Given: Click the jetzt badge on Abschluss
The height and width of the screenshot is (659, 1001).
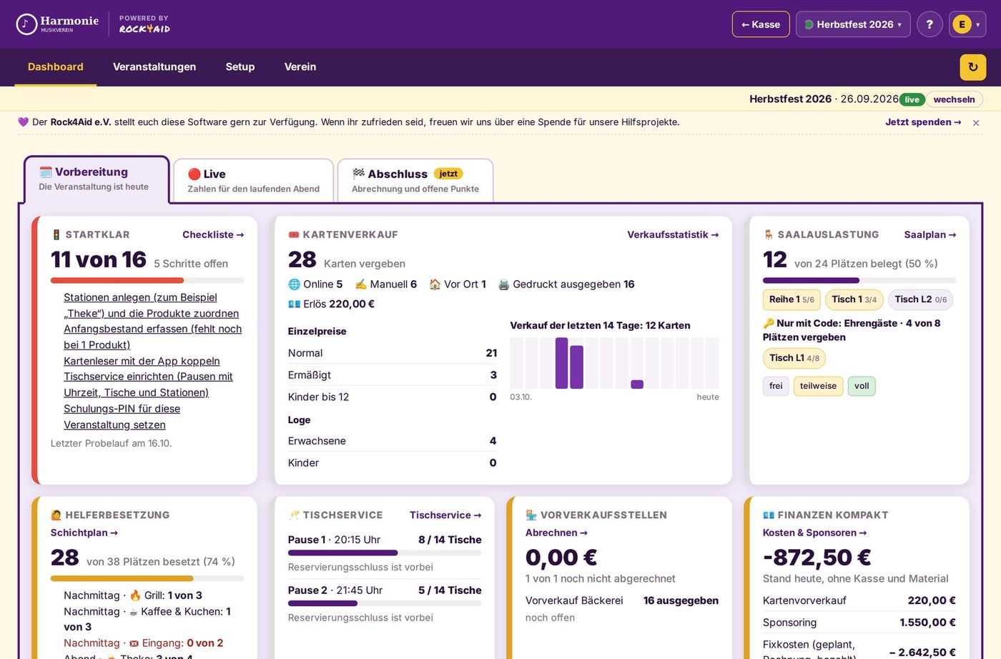Looking at the screenshot, I should coord(448,174).
